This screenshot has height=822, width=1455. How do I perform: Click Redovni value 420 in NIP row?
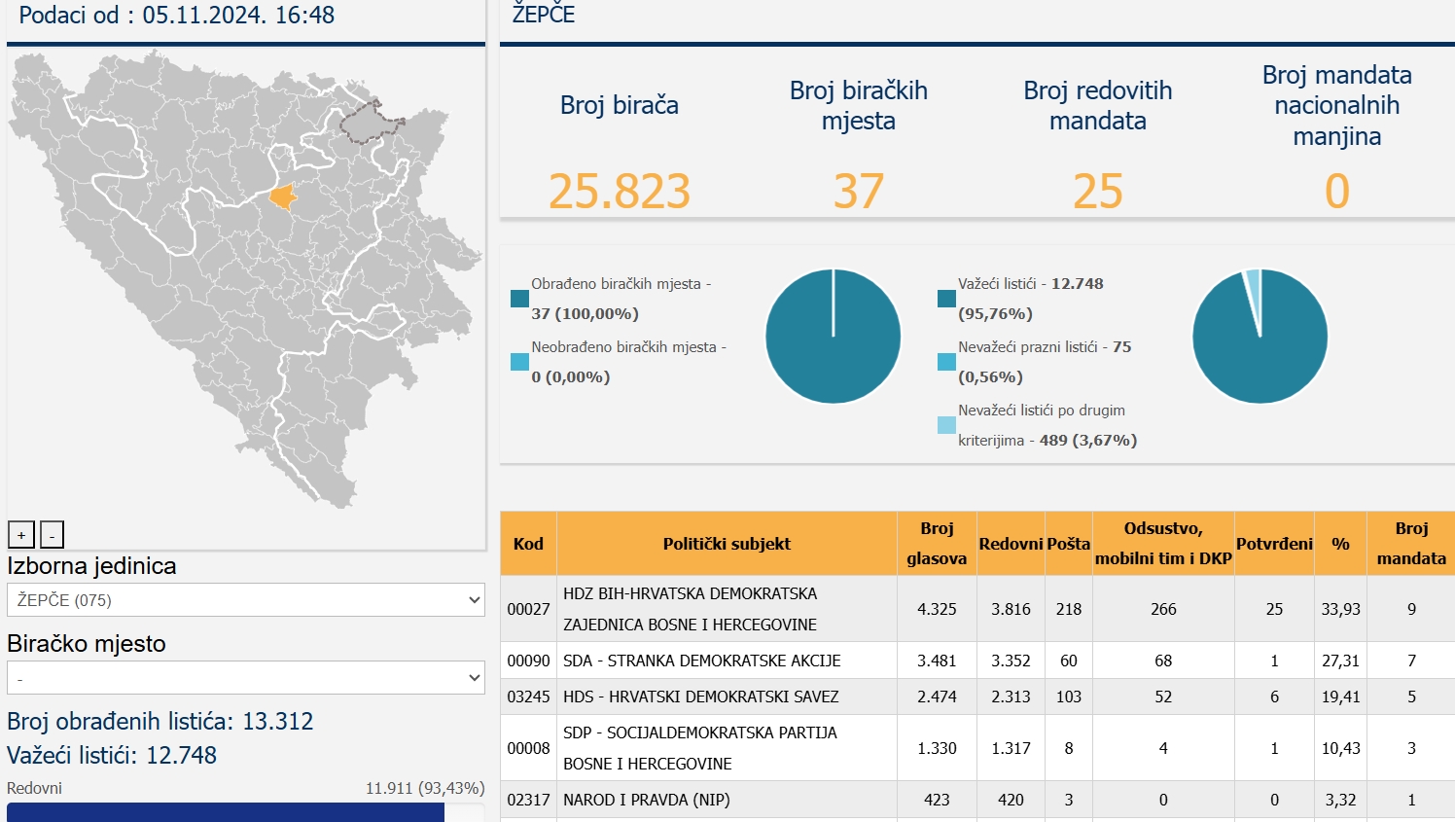click(1011, 800)
